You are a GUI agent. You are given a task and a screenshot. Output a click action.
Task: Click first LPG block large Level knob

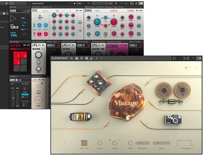pos(38,55)
